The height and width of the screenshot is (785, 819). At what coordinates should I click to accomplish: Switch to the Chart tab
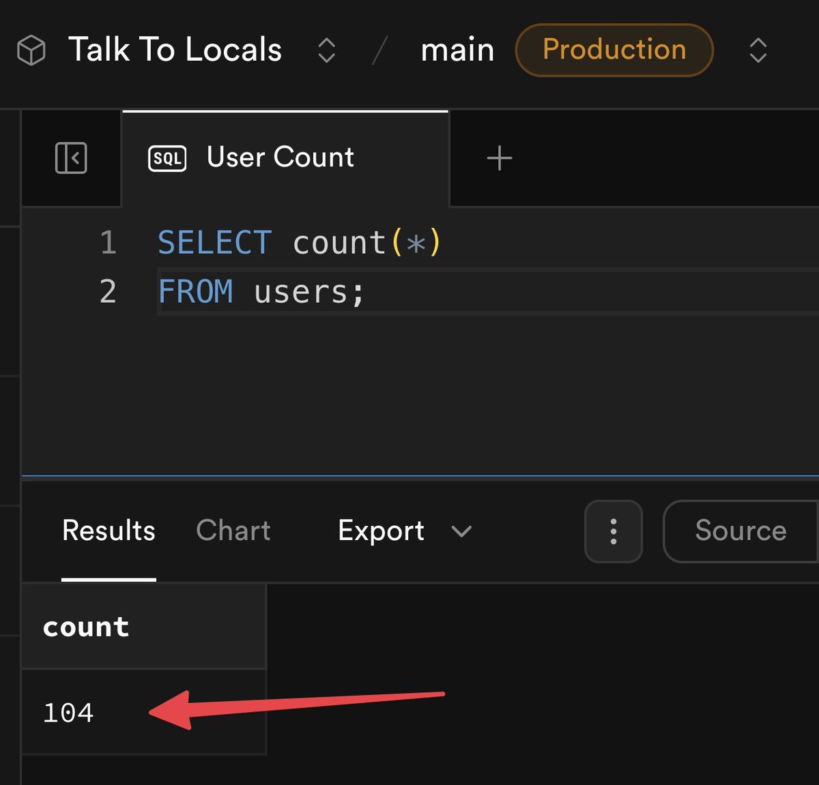tap(233, 531)
